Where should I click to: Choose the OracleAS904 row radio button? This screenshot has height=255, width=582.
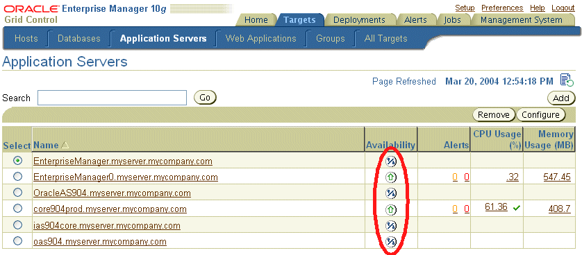(x=17, y=193)
